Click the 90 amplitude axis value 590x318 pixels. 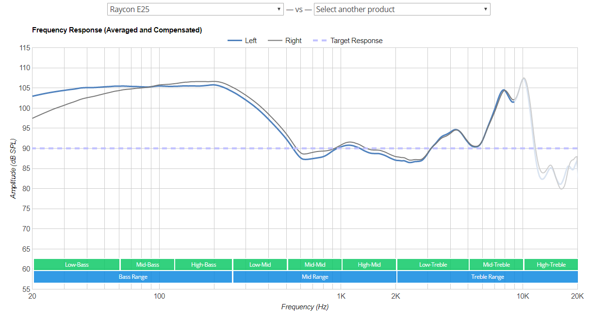[26, 149]
